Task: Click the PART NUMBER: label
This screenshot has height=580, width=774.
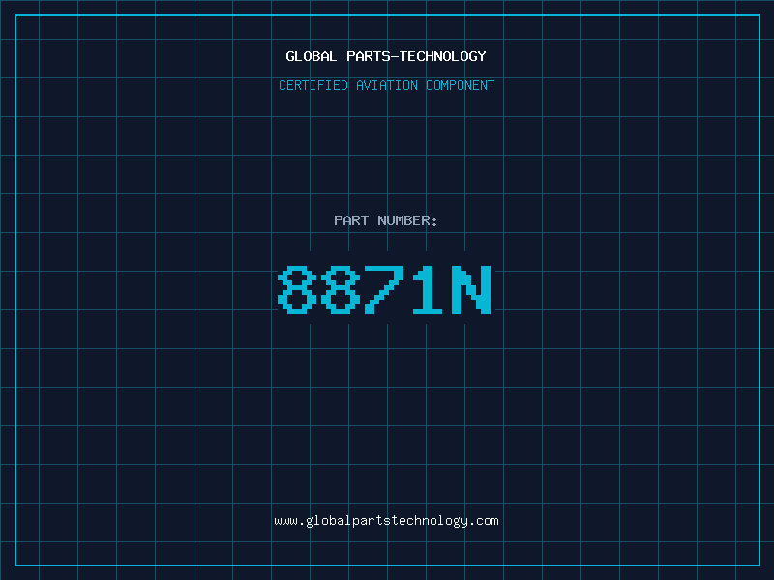Action: coord(385,220)
